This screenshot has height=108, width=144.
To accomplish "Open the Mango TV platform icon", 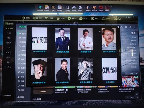I will 60,18.
